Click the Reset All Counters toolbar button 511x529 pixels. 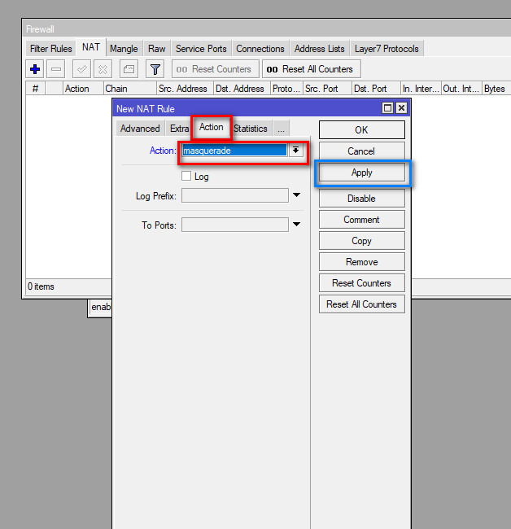(x=310, y=69)
